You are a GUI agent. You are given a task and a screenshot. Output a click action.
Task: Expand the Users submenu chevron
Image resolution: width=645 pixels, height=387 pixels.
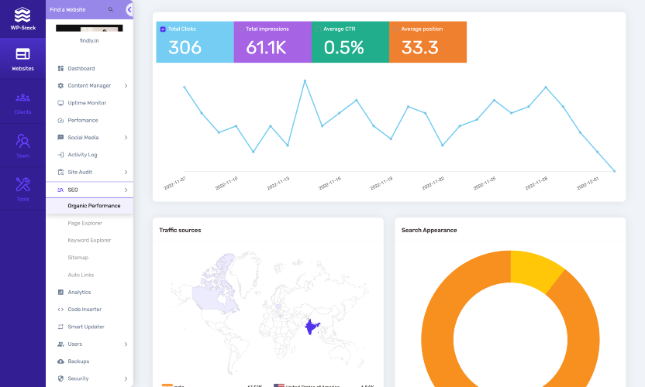coord(126,344)
